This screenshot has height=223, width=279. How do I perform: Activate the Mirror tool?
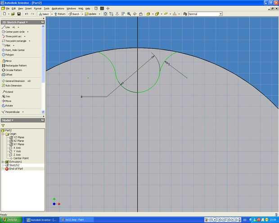pyautogui.click(x=7, y=61)
